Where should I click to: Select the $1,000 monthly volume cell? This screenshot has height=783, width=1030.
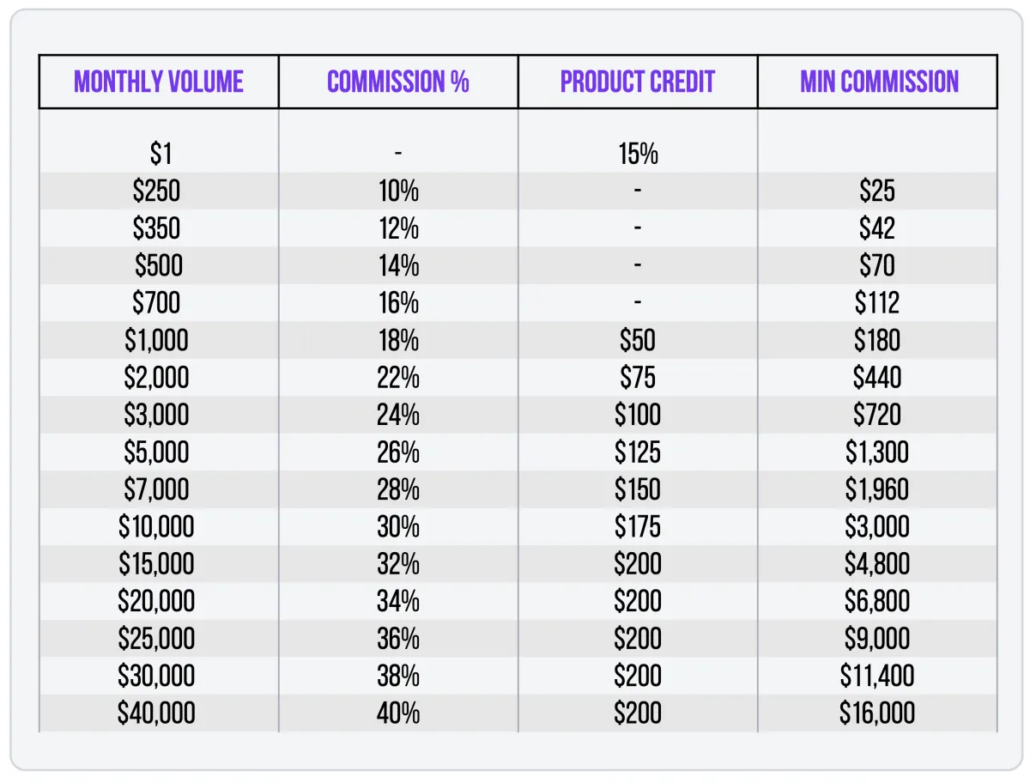coord(157,340)
